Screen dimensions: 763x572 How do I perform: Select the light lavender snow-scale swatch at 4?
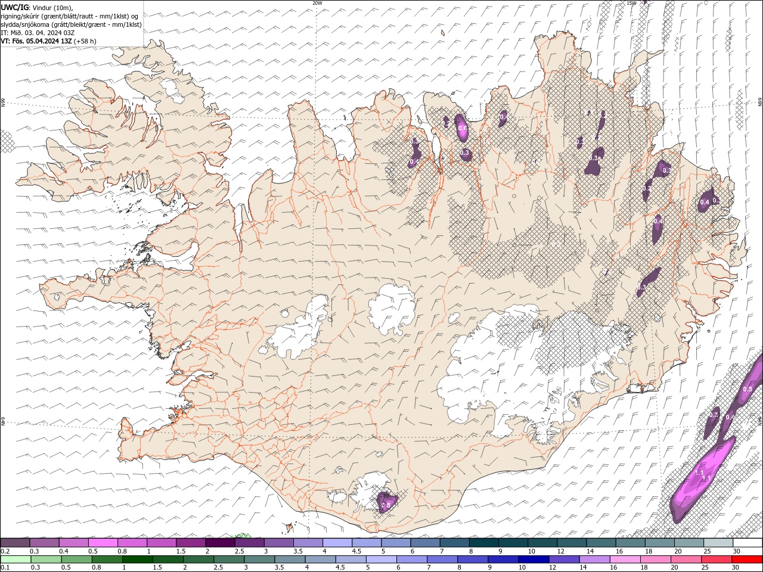[336, 543]
